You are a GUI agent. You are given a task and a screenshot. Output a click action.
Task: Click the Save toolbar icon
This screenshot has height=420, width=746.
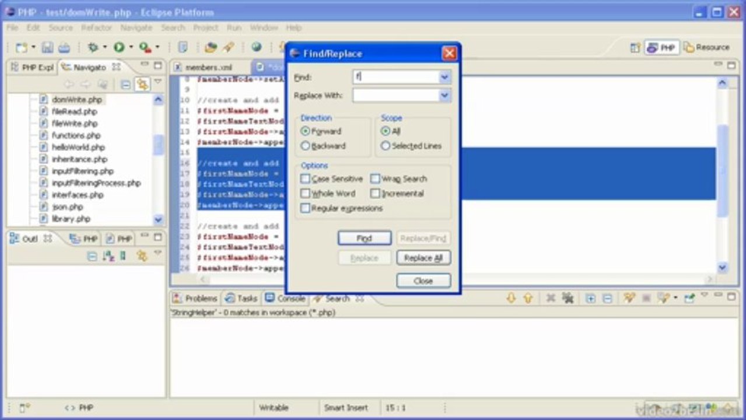pos(48,47)
